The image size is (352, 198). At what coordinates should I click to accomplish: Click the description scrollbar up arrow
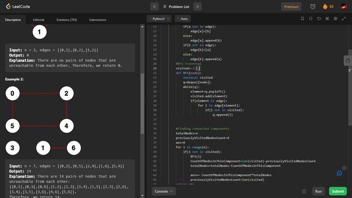[x=142, y=26]
